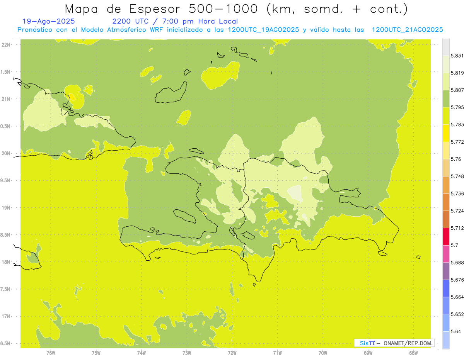Click the 73W longitude label
Screen dimensions: 464x358
(187, 353)
